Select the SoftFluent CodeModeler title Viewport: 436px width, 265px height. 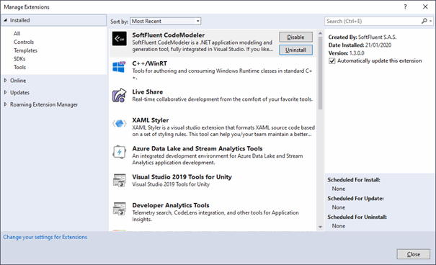point(168,35)
